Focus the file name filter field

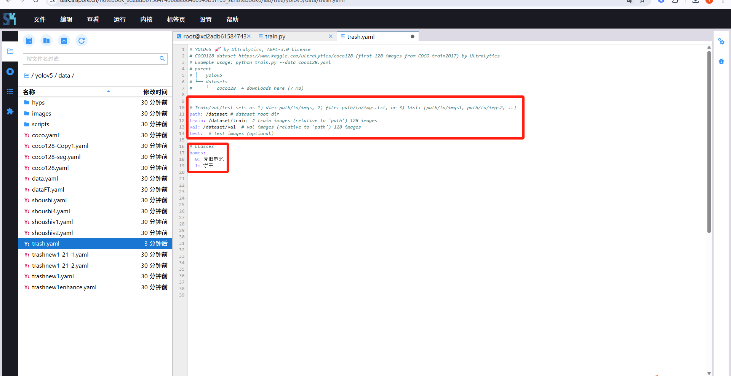pyautogui.click(x=91, y=59)
